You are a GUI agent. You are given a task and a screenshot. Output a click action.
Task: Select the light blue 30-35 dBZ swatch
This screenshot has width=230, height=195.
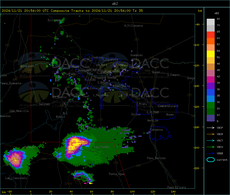pos(211,99)
